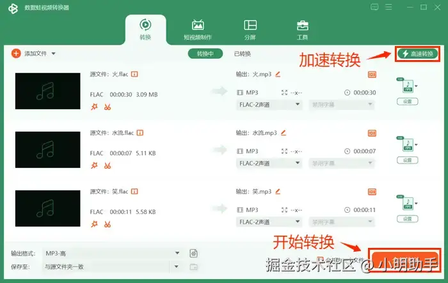Expand 输出格式 MP3-高 dropdown
This screenshot has height=283, width=448.
pos(113,253)
